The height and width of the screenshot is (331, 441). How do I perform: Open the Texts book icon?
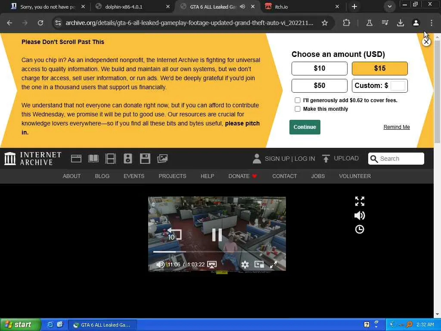(93, 159)
